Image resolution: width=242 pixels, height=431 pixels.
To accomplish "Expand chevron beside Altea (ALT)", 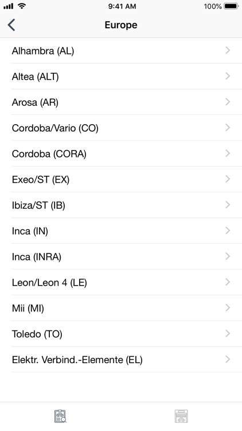I will 228,76.
